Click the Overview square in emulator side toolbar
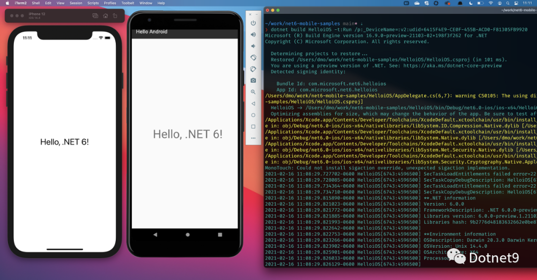 [x=253, y=127]
